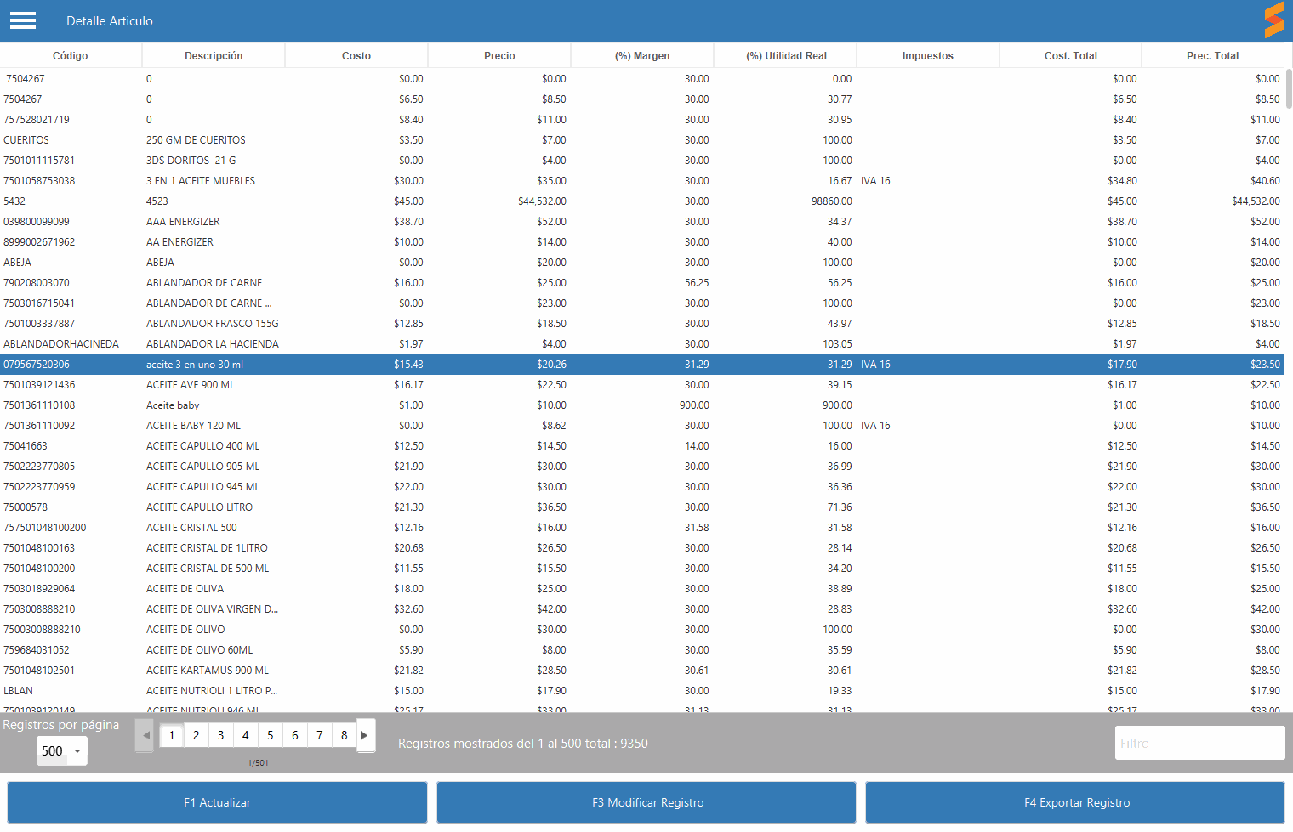Viewport: 1293px width, 832px height.
Task: Go to the next page arrow
Action: [x=365, y=735]
